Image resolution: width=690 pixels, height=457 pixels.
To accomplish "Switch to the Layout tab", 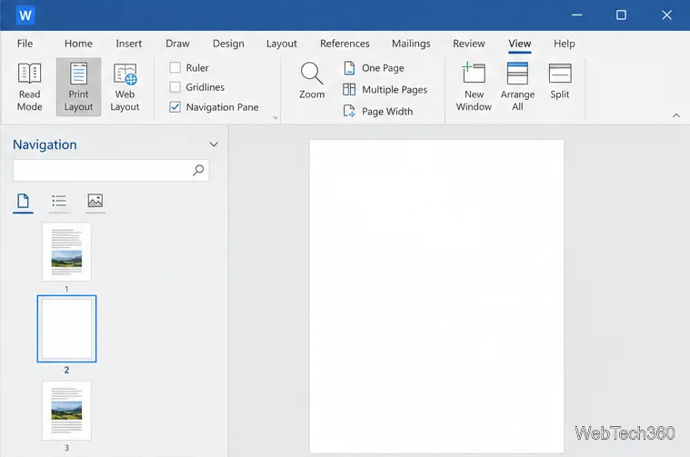I will pos(282,44).
